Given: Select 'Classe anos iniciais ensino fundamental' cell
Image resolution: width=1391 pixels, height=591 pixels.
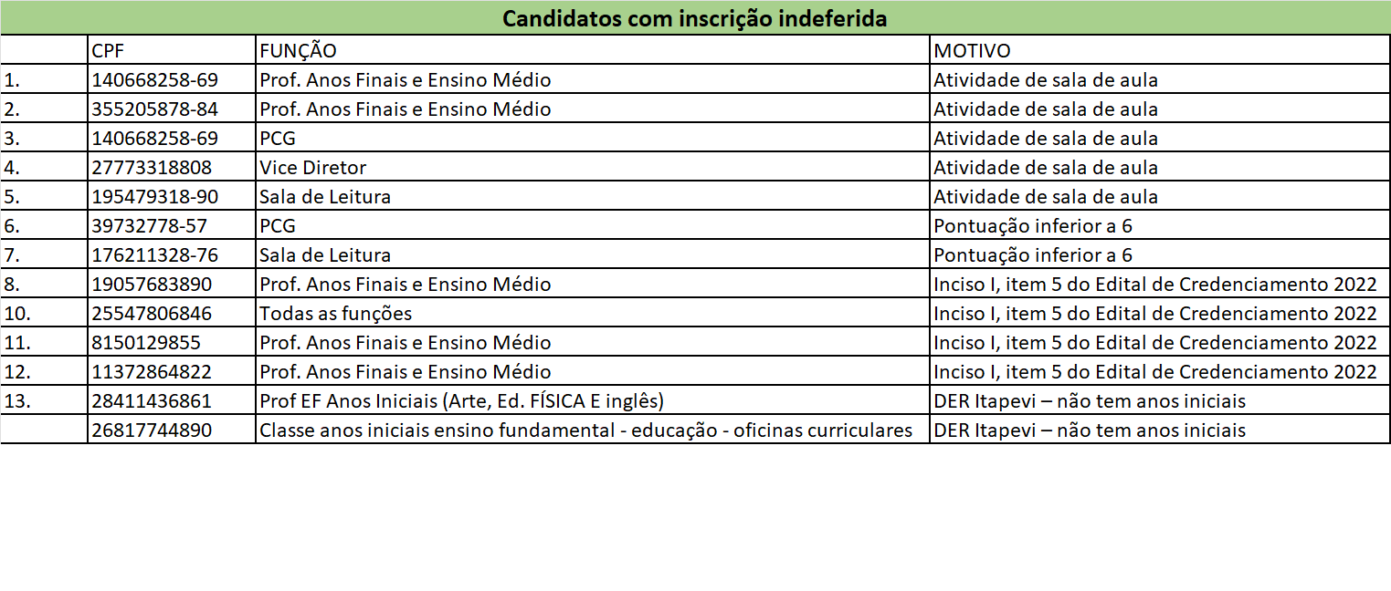Looking at the screenshot, I should (593, 430).
